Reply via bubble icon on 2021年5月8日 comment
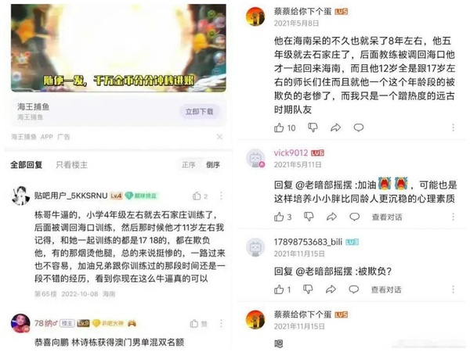 [359, 128]
